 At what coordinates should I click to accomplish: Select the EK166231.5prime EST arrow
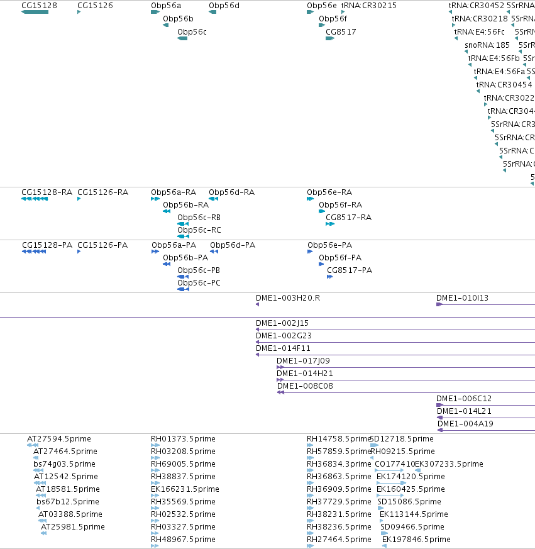click(x=155, y=496)
